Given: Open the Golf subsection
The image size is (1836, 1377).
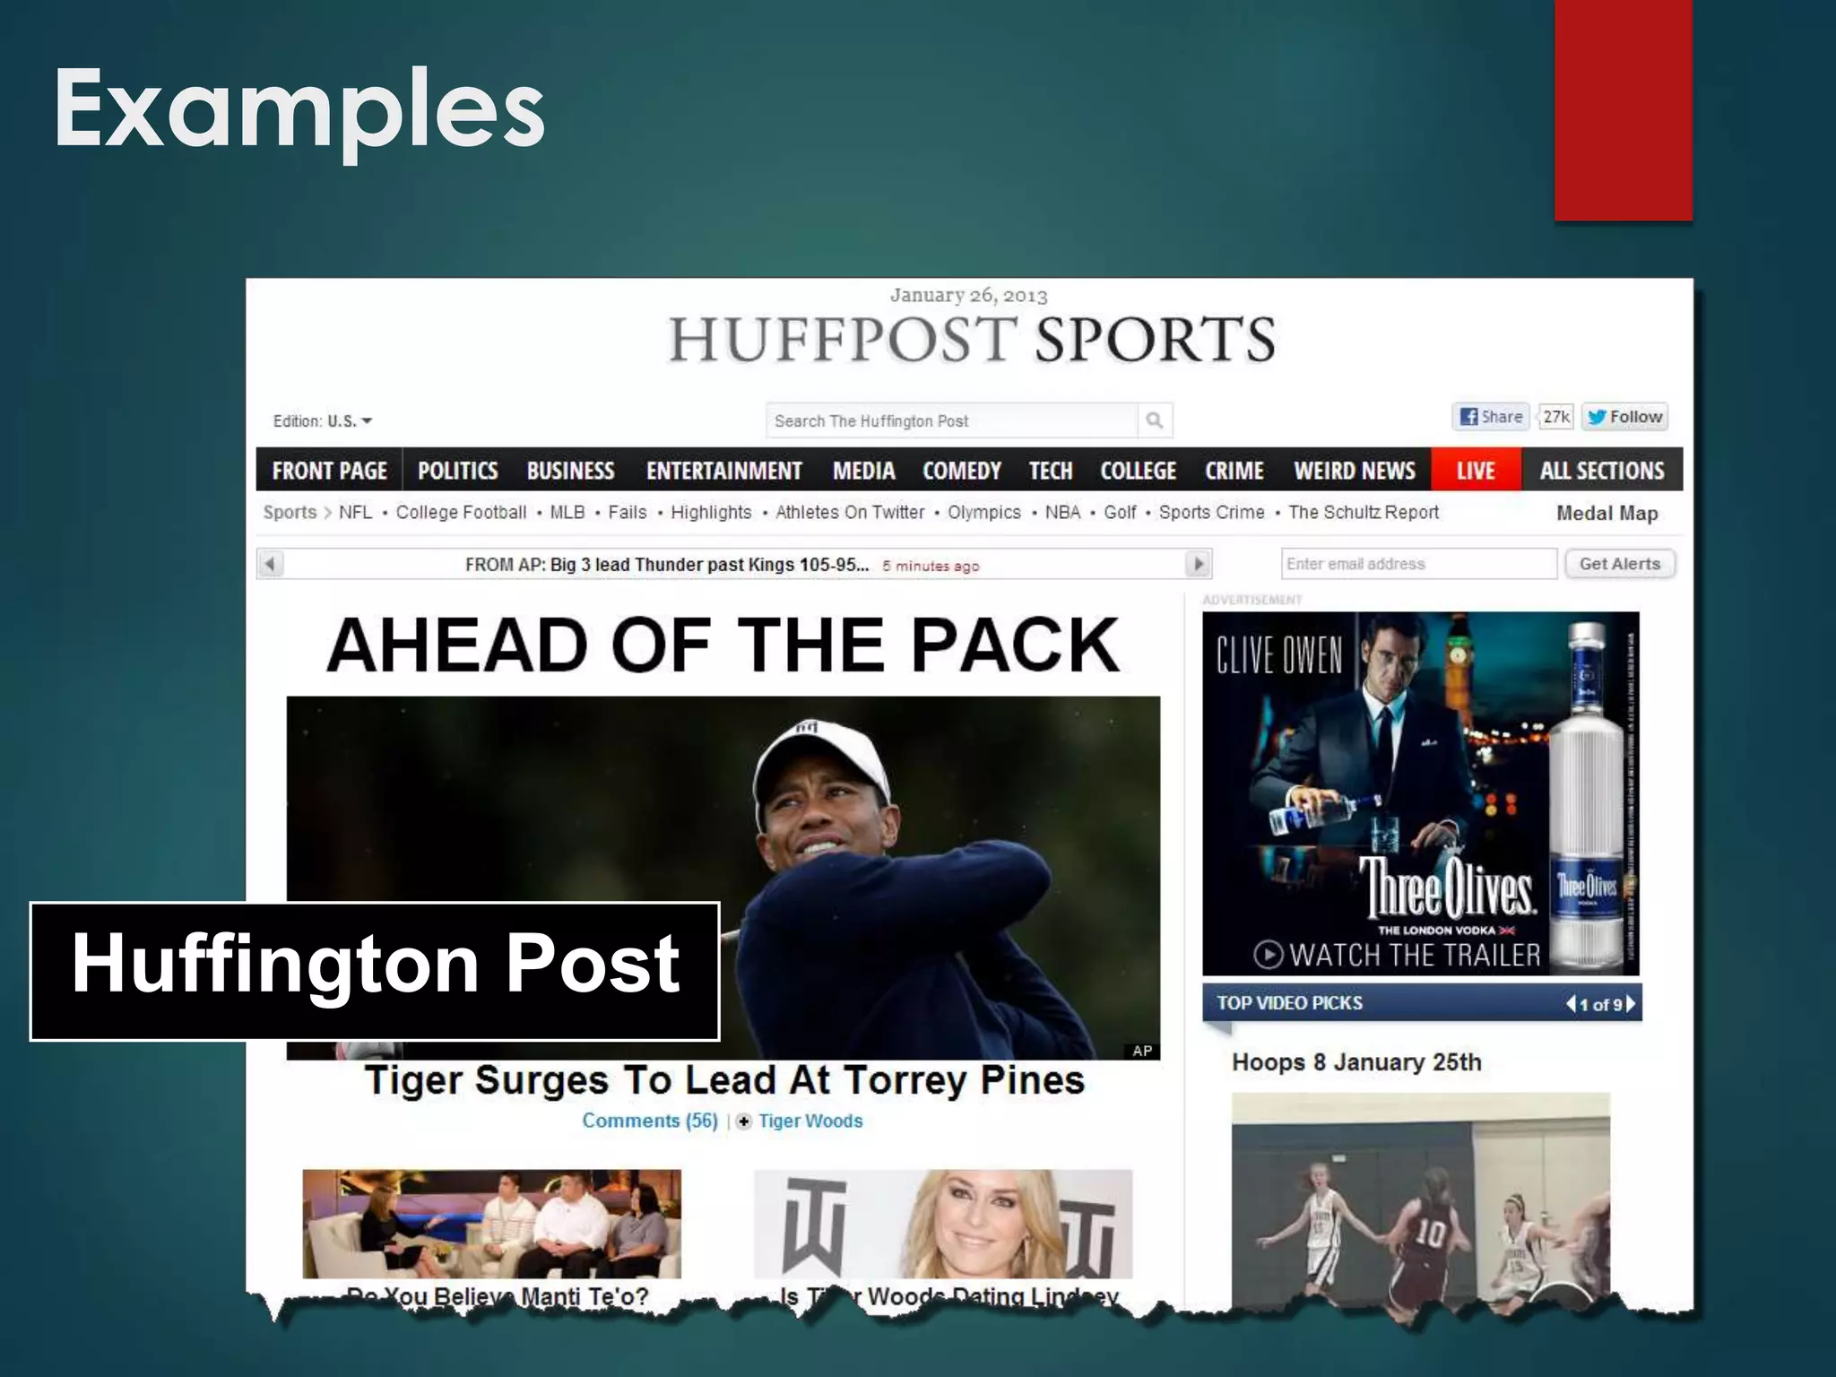Looking at the screenshot, I should tap(1120, 513).
